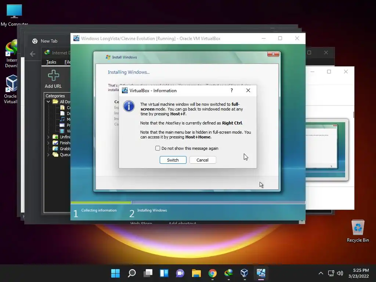The width and height of the screenshot is (376, 282).
Task: Click the VM preview thumbnail in VirtualBox Manager
Action: click(x=325, y=149)
